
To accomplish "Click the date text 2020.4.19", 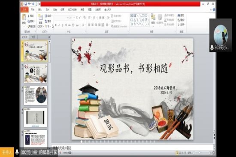I will [x=166, y=93].
